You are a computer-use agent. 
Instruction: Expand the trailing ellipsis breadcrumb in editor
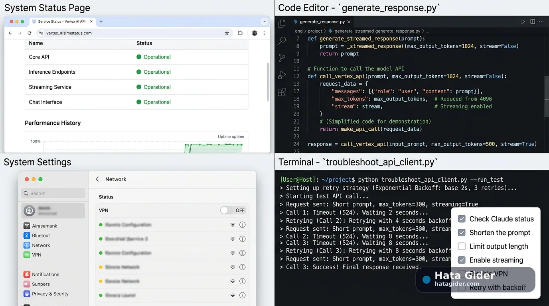click(427, 31)
